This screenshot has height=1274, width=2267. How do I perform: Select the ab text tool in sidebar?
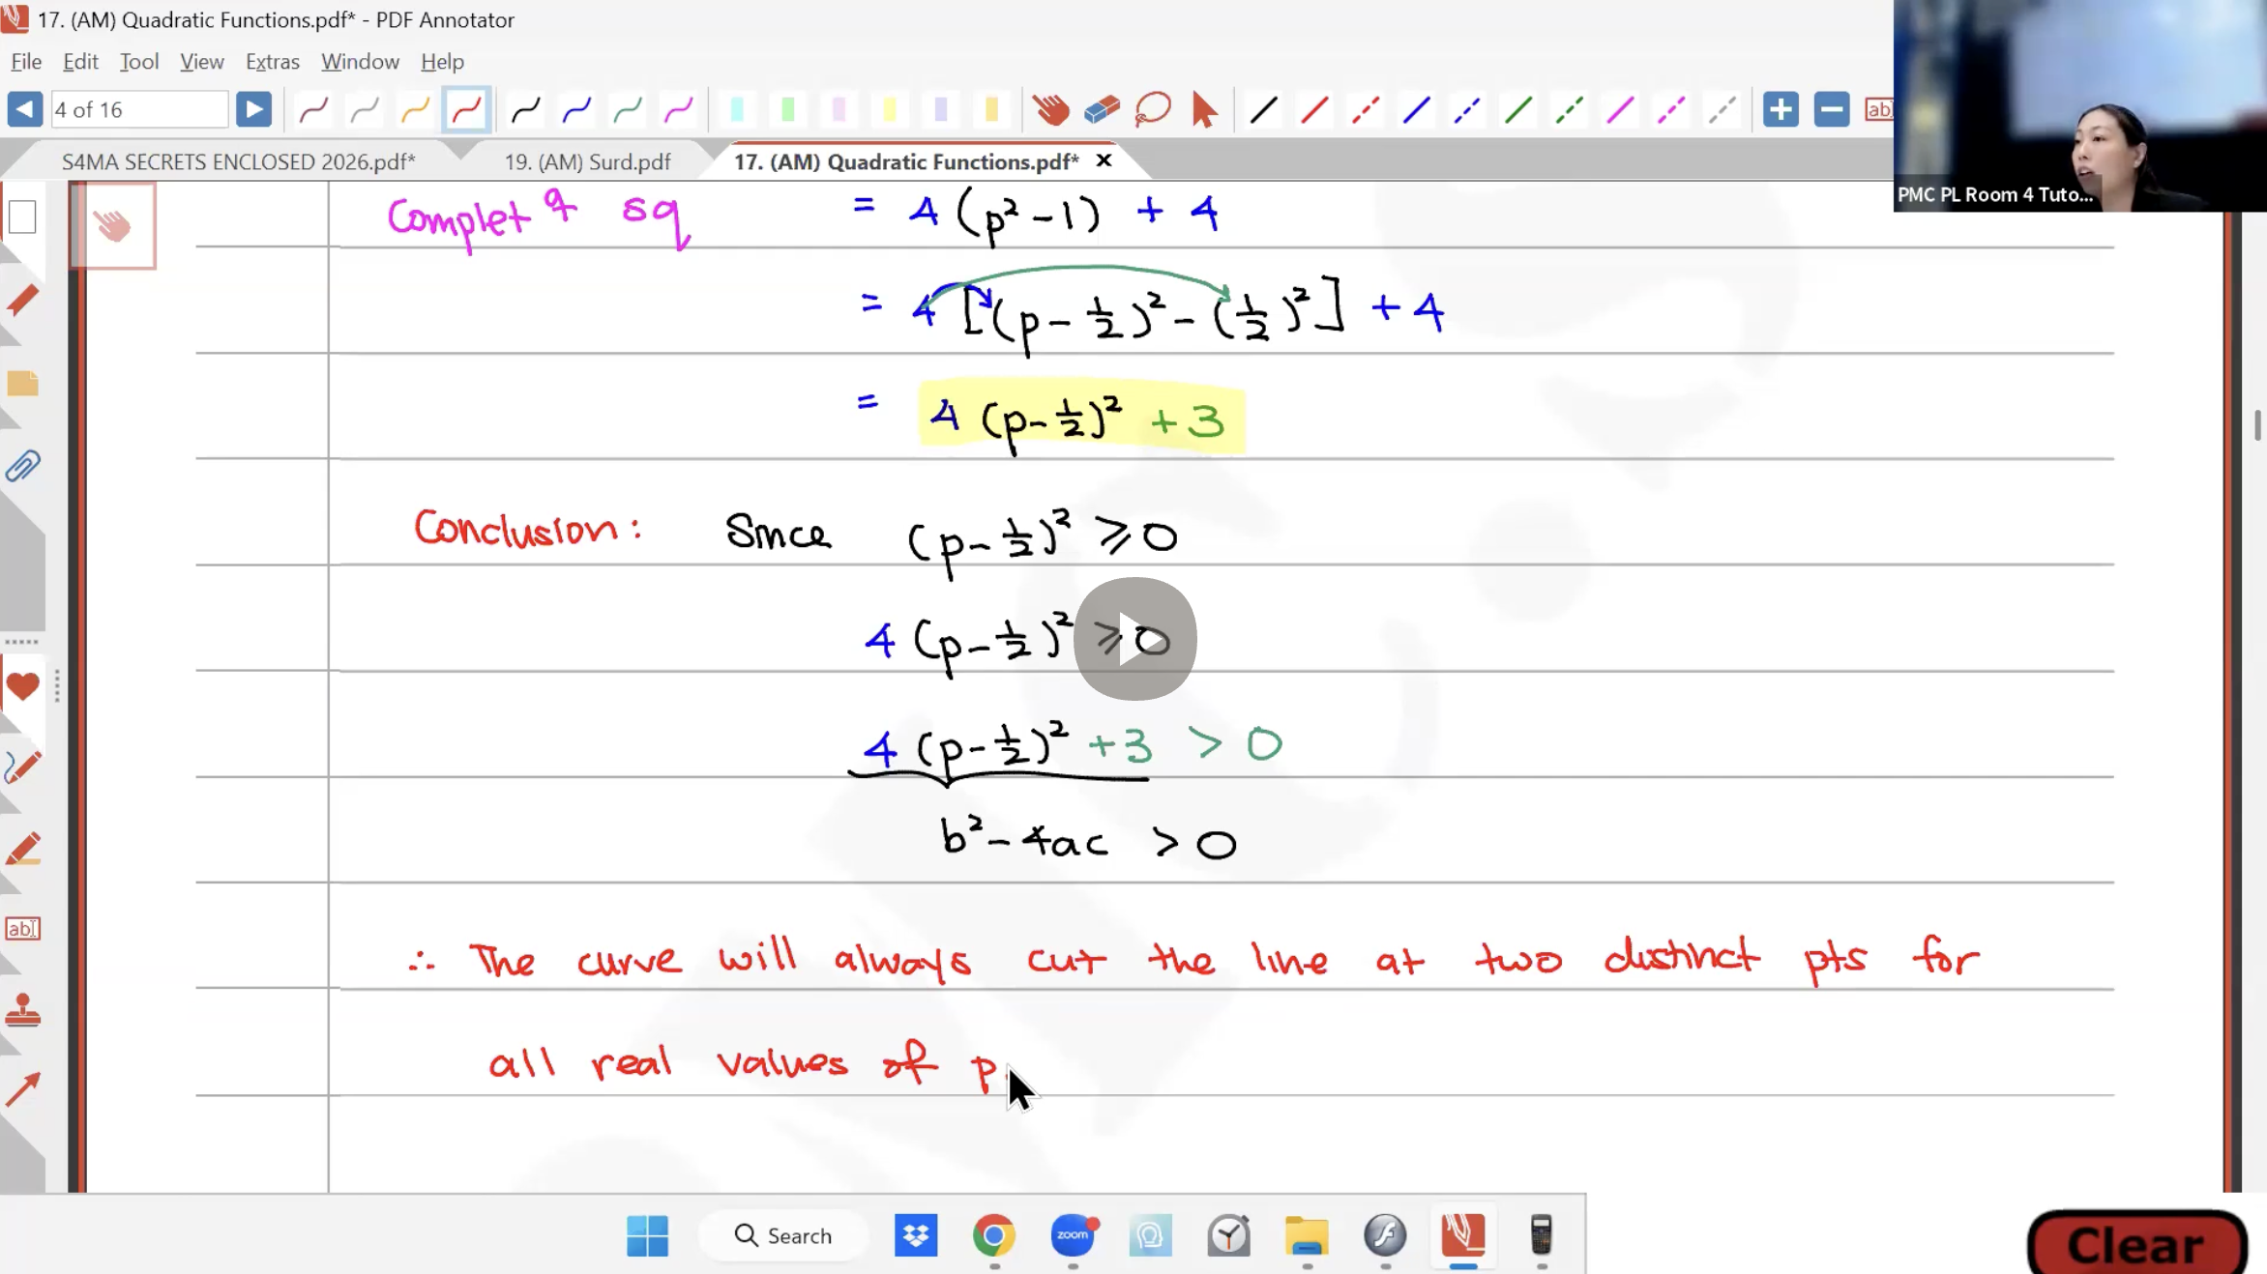click(x=22, y=929)
